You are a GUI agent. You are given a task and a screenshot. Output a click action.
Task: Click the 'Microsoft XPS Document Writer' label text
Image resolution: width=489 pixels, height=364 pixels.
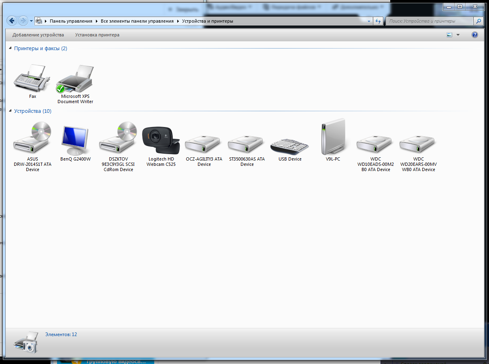(x=75, y=99)
